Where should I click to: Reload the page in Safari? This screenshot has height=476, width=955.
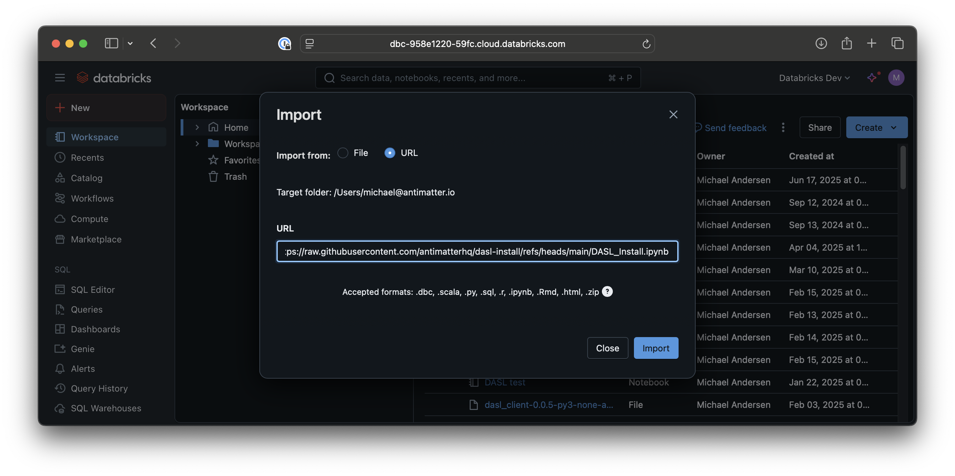coord(646,44)
